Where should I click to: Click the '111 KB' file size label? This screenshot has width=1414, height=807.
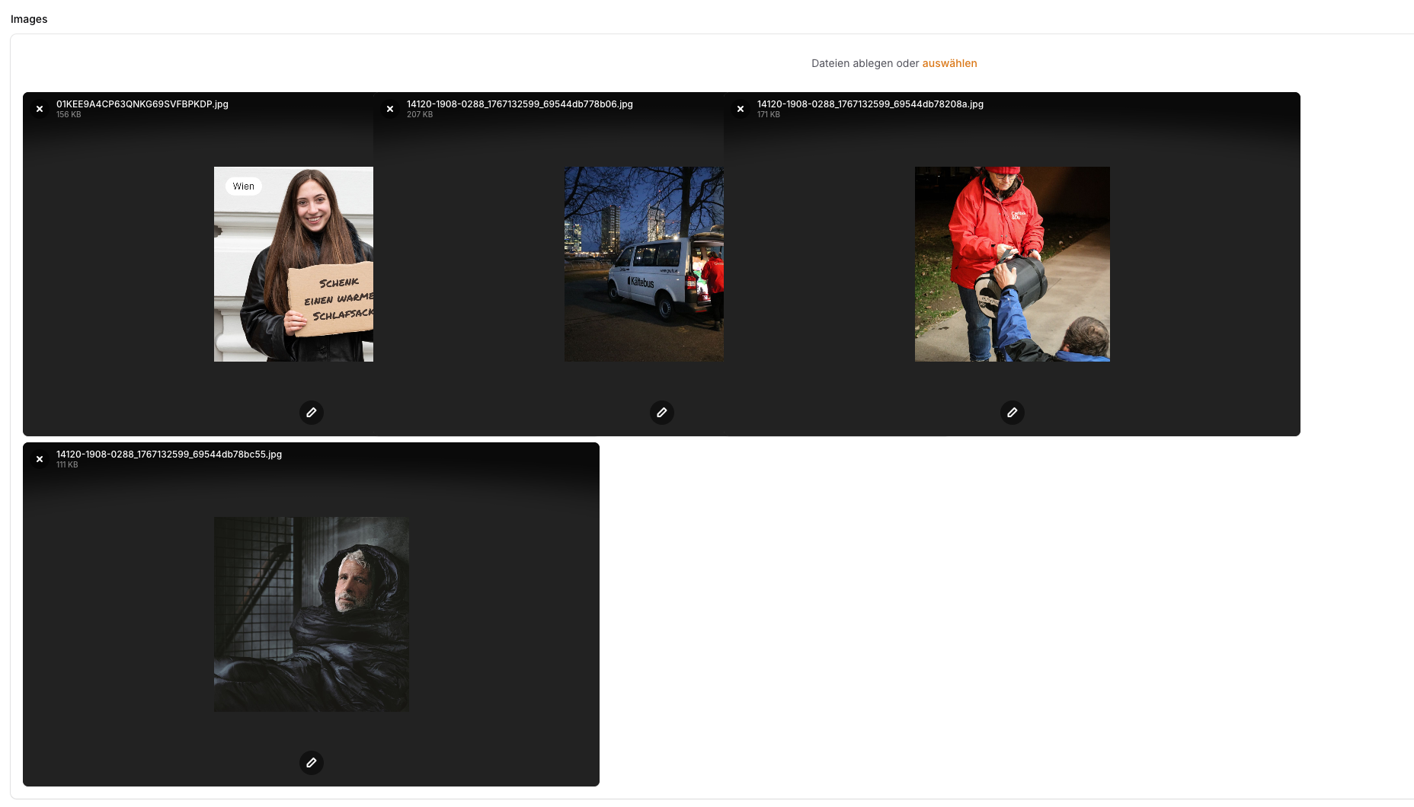(67, 465)
